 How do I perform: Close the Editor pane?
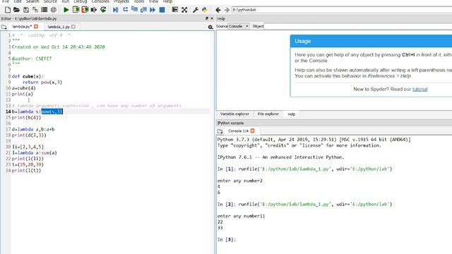coord(212,18)
